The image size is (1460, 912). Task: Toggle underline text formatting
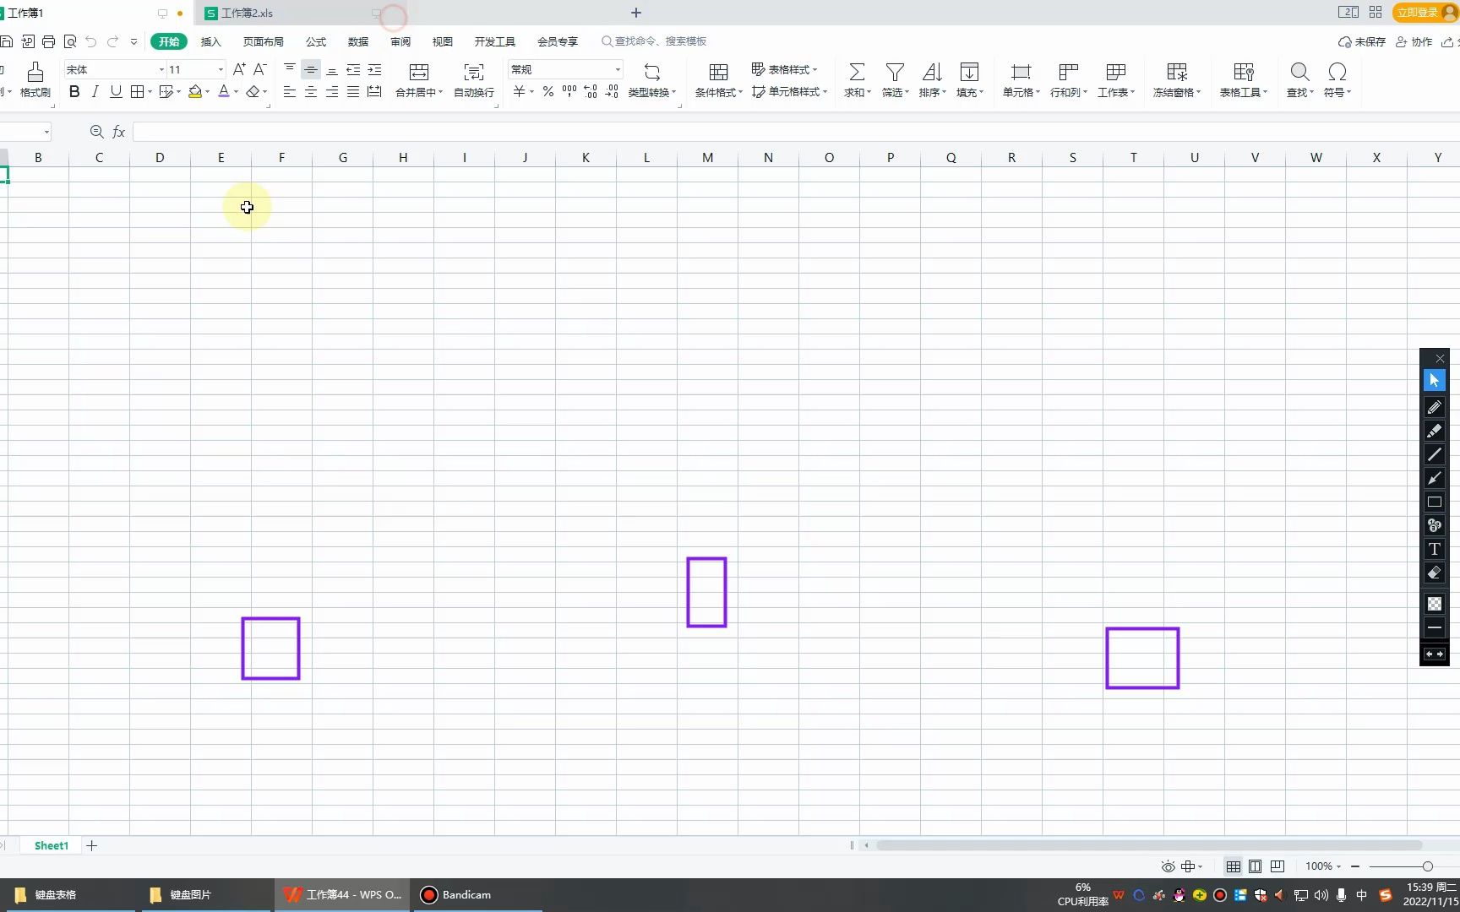pyautogui.click(x=116, y=92)
